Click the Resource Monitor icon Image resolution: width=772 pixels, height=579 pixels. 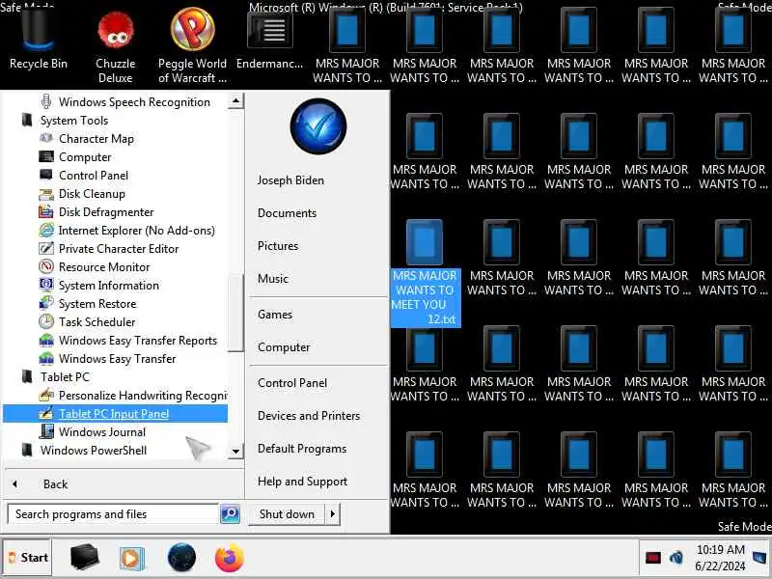click(46, 266)
